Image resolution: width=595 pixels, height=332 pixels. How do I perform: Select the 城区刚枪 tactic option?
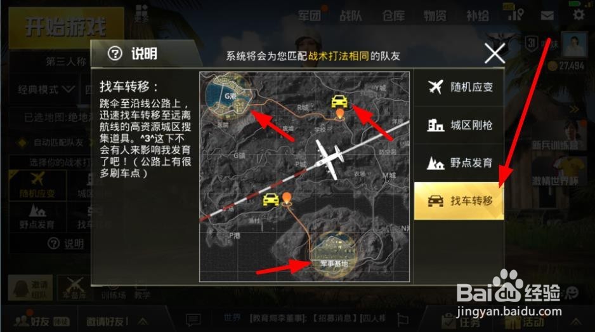point(459,125)
